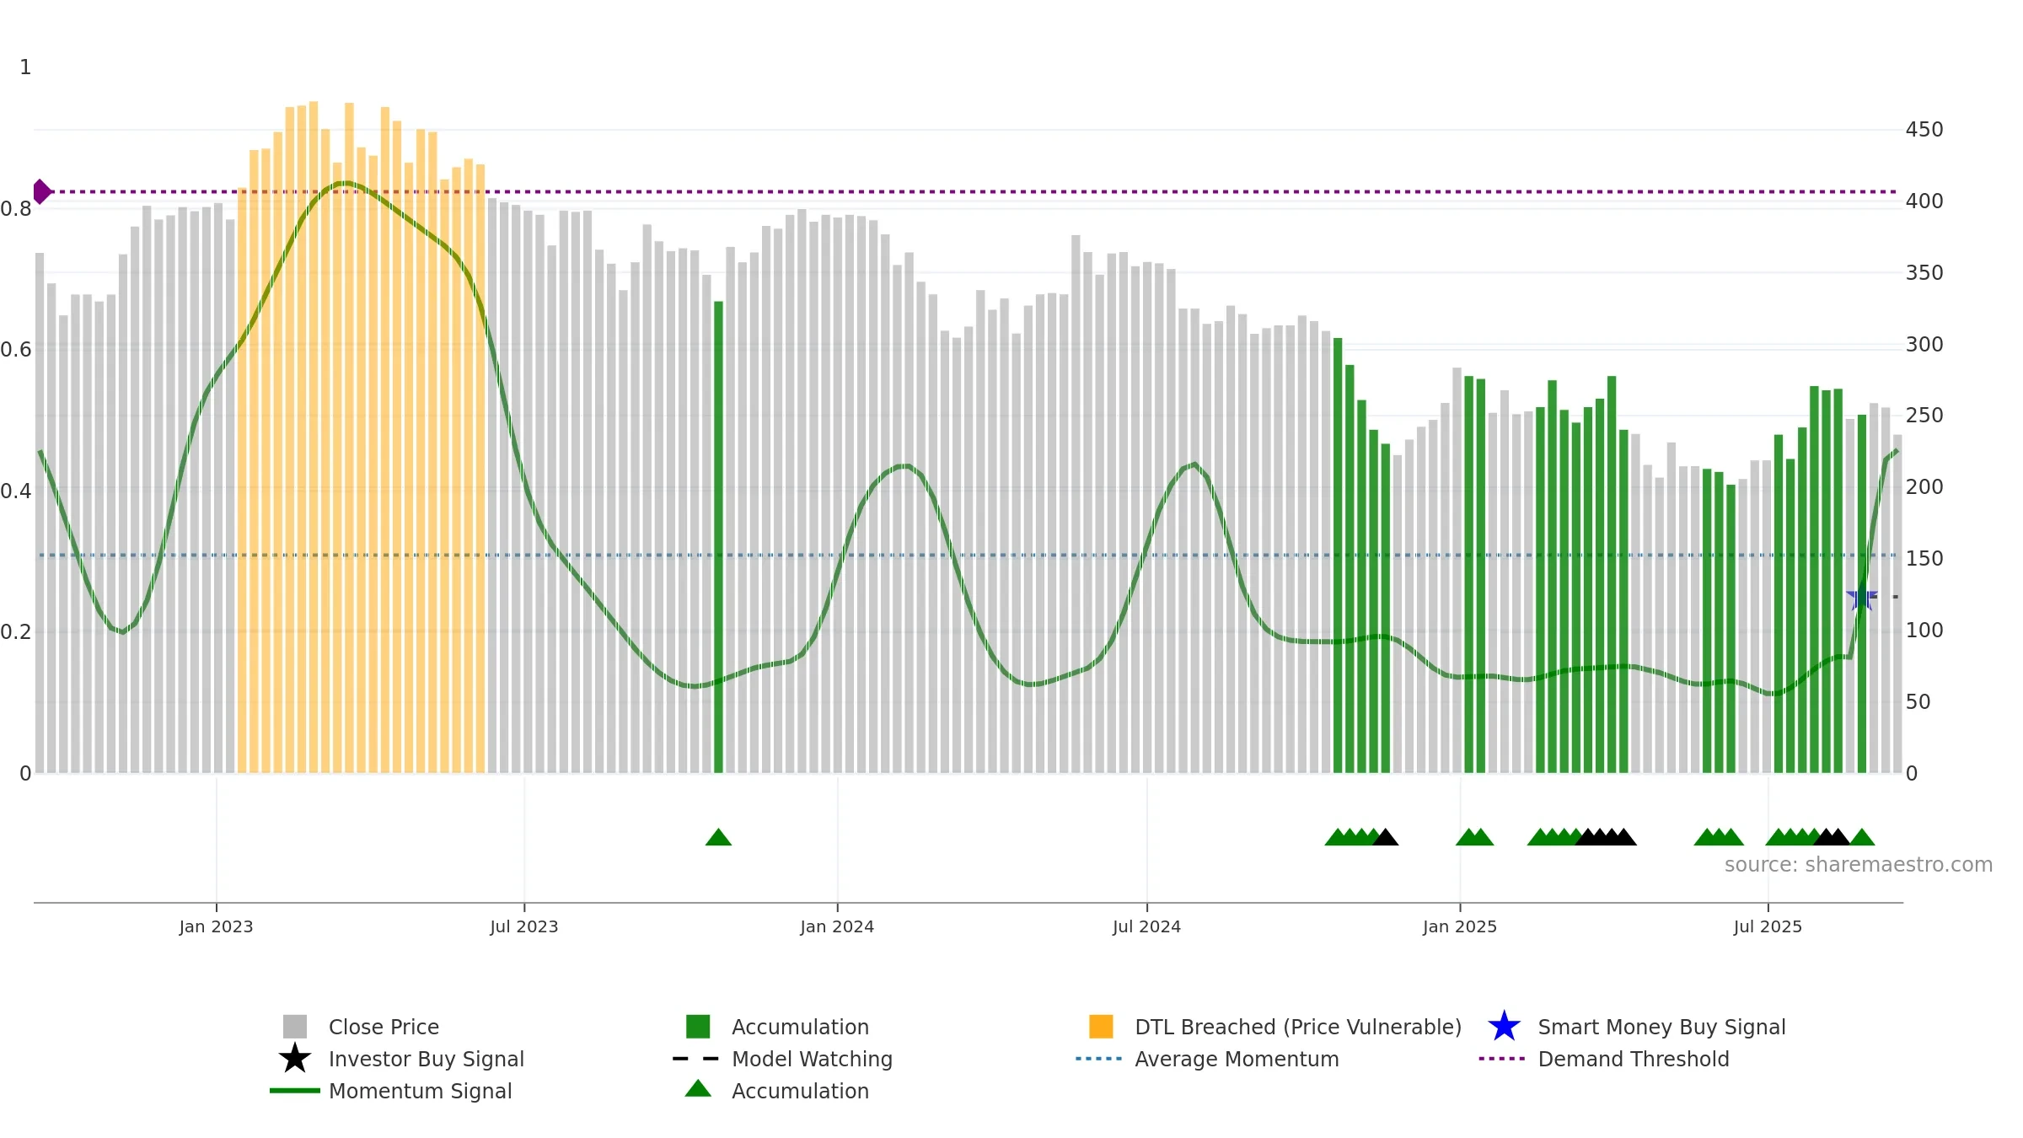
Task: Click the 450 right axis tick label
Action: point(1924,130)
